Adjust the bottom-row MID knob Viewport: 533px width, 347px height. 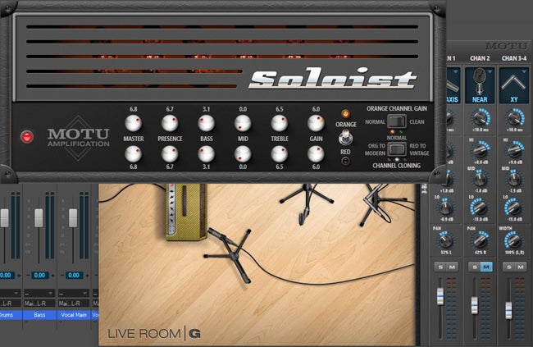pyautogui.click(x=243, y=154)
